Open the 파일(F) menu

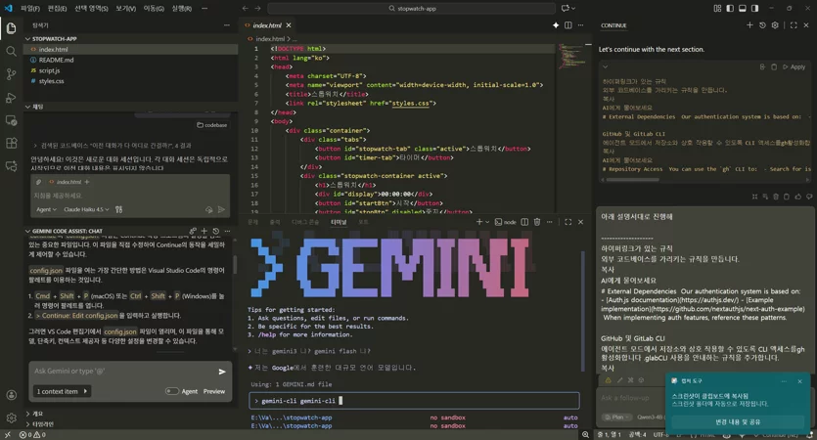click(x=29, y=9)
